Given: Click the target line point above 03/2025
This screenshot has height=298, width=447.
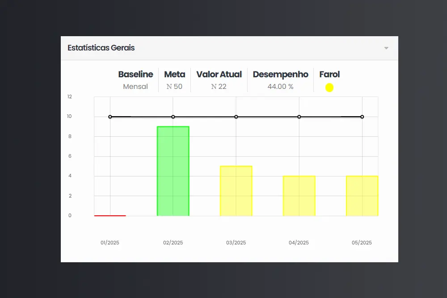Looking at the screenshot, I should [x=236, y=117].
